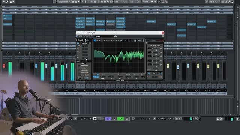
Task: Click the MixConsole horizontal scrollbar
Action: [x=157, y=96]
